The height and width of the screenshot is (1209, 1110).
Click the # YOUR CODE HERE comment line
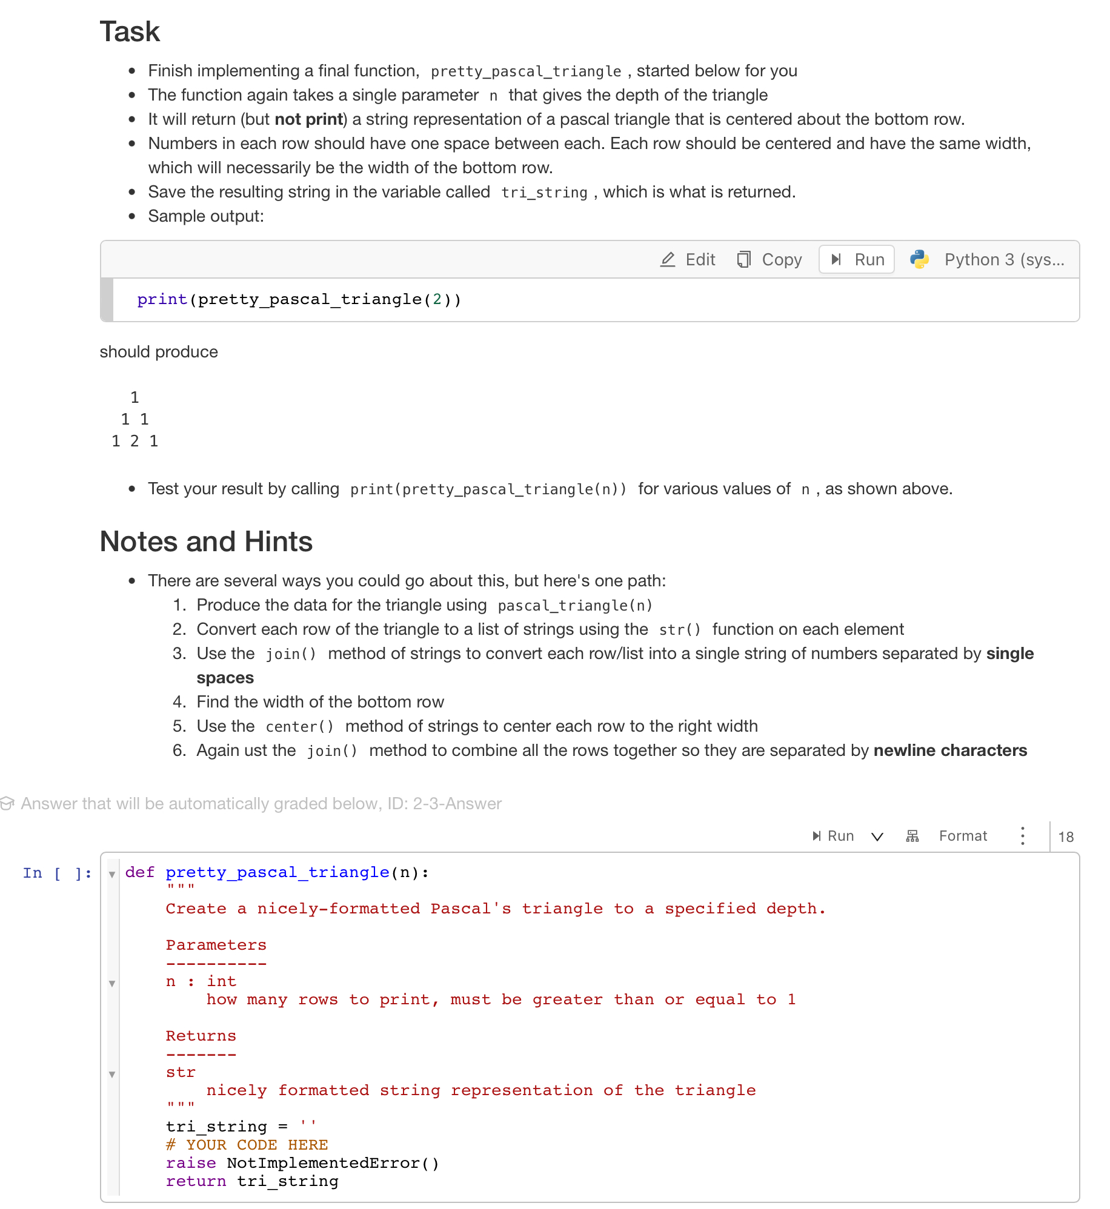247,1145
